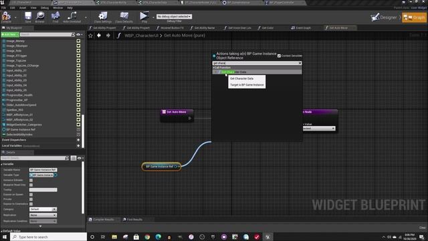Toggle Hide Unrelated nodes
This screenshot has width=428, height=241.
click(x=72, y=17)
